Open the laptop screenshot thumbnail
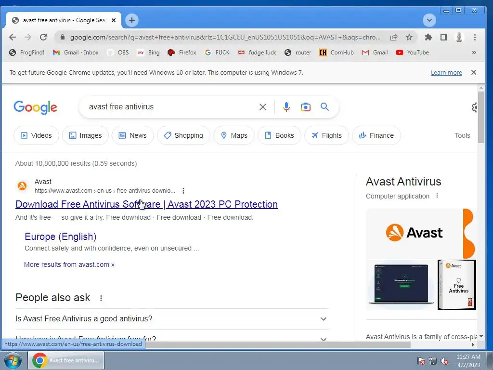The width and height of the screenshot is (493, 370). tap(401, 284)
